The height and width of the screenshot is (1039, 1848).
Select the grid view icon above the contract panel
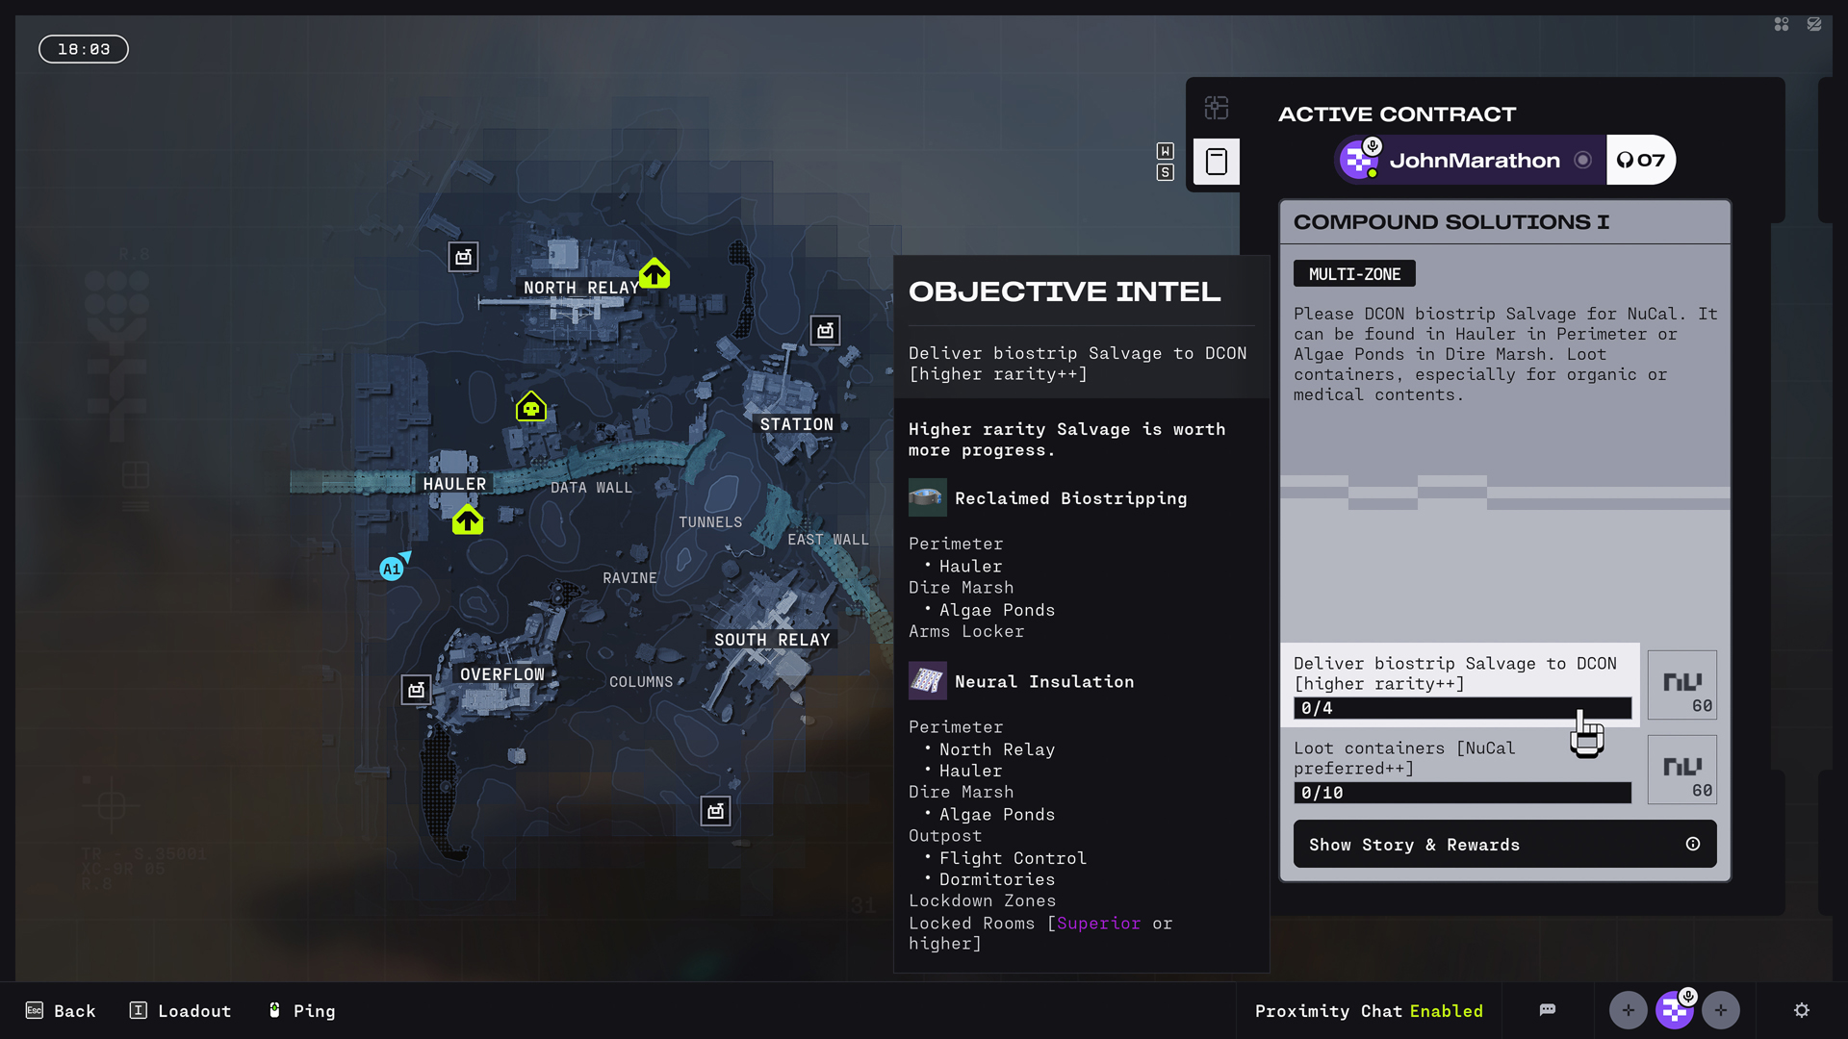pyautogui.click(x=1216, y=109)
